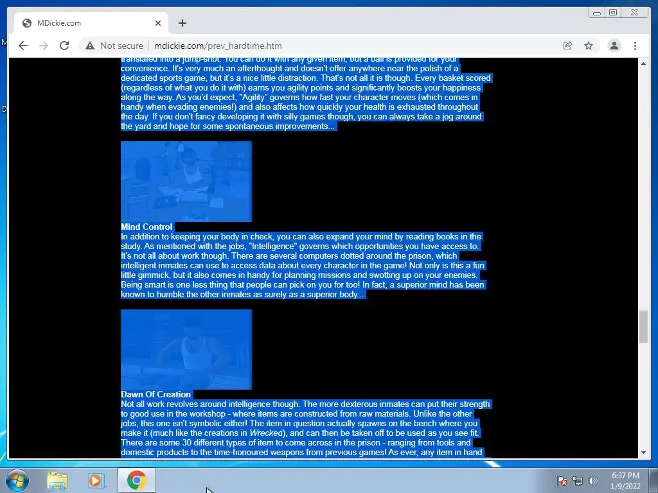Close the Chrome window
The image size is (658, 493).
click(x=634, y=13)
